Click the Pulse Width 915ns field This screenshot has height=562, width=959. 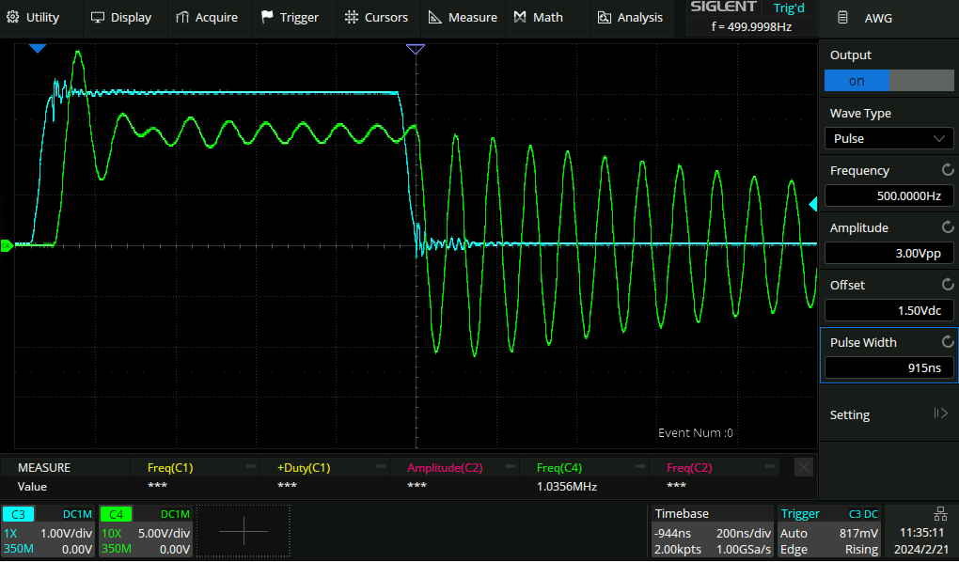888,367
